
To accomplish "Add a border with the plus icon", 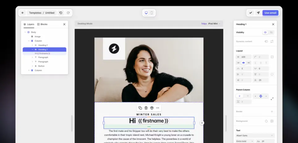I will pos(272,112).
